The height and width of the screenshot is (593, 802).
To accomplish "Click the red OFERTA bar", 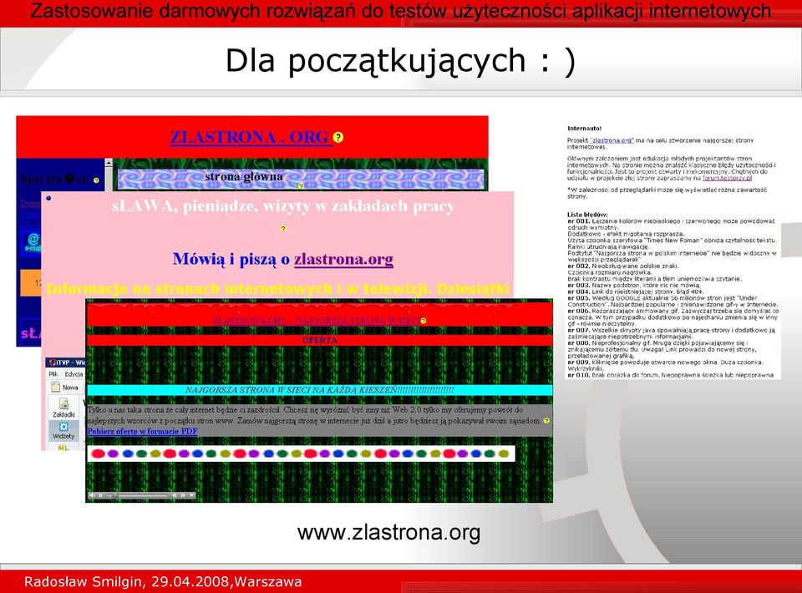I will (320, 341).
